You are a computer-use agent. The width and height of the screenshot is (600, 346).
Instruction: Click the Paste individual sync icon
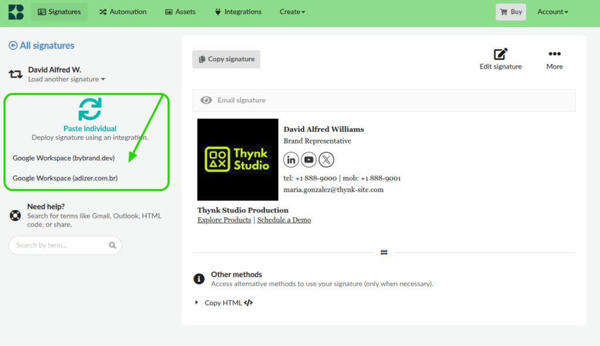[90, 109]
